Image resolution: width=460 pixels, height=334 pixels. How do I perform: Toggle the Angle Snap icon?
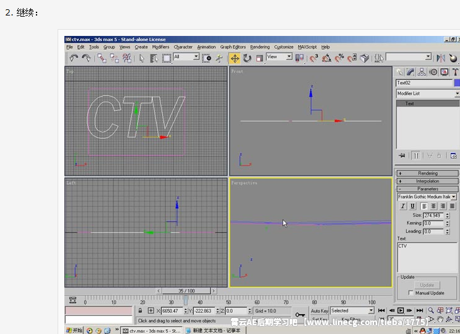tap(326, 58)
